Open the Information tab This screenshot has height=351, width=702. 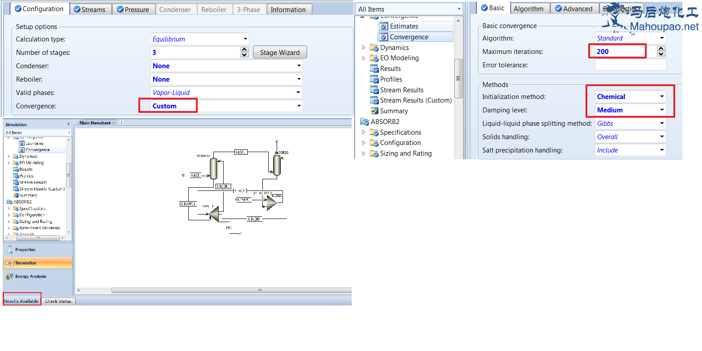click(x=288, y=9)
